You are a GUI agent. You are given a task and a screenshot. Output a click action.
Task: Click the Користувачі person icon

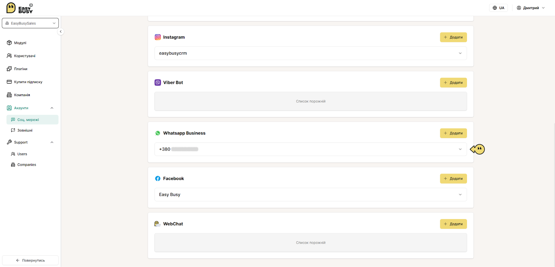point(9,56)
